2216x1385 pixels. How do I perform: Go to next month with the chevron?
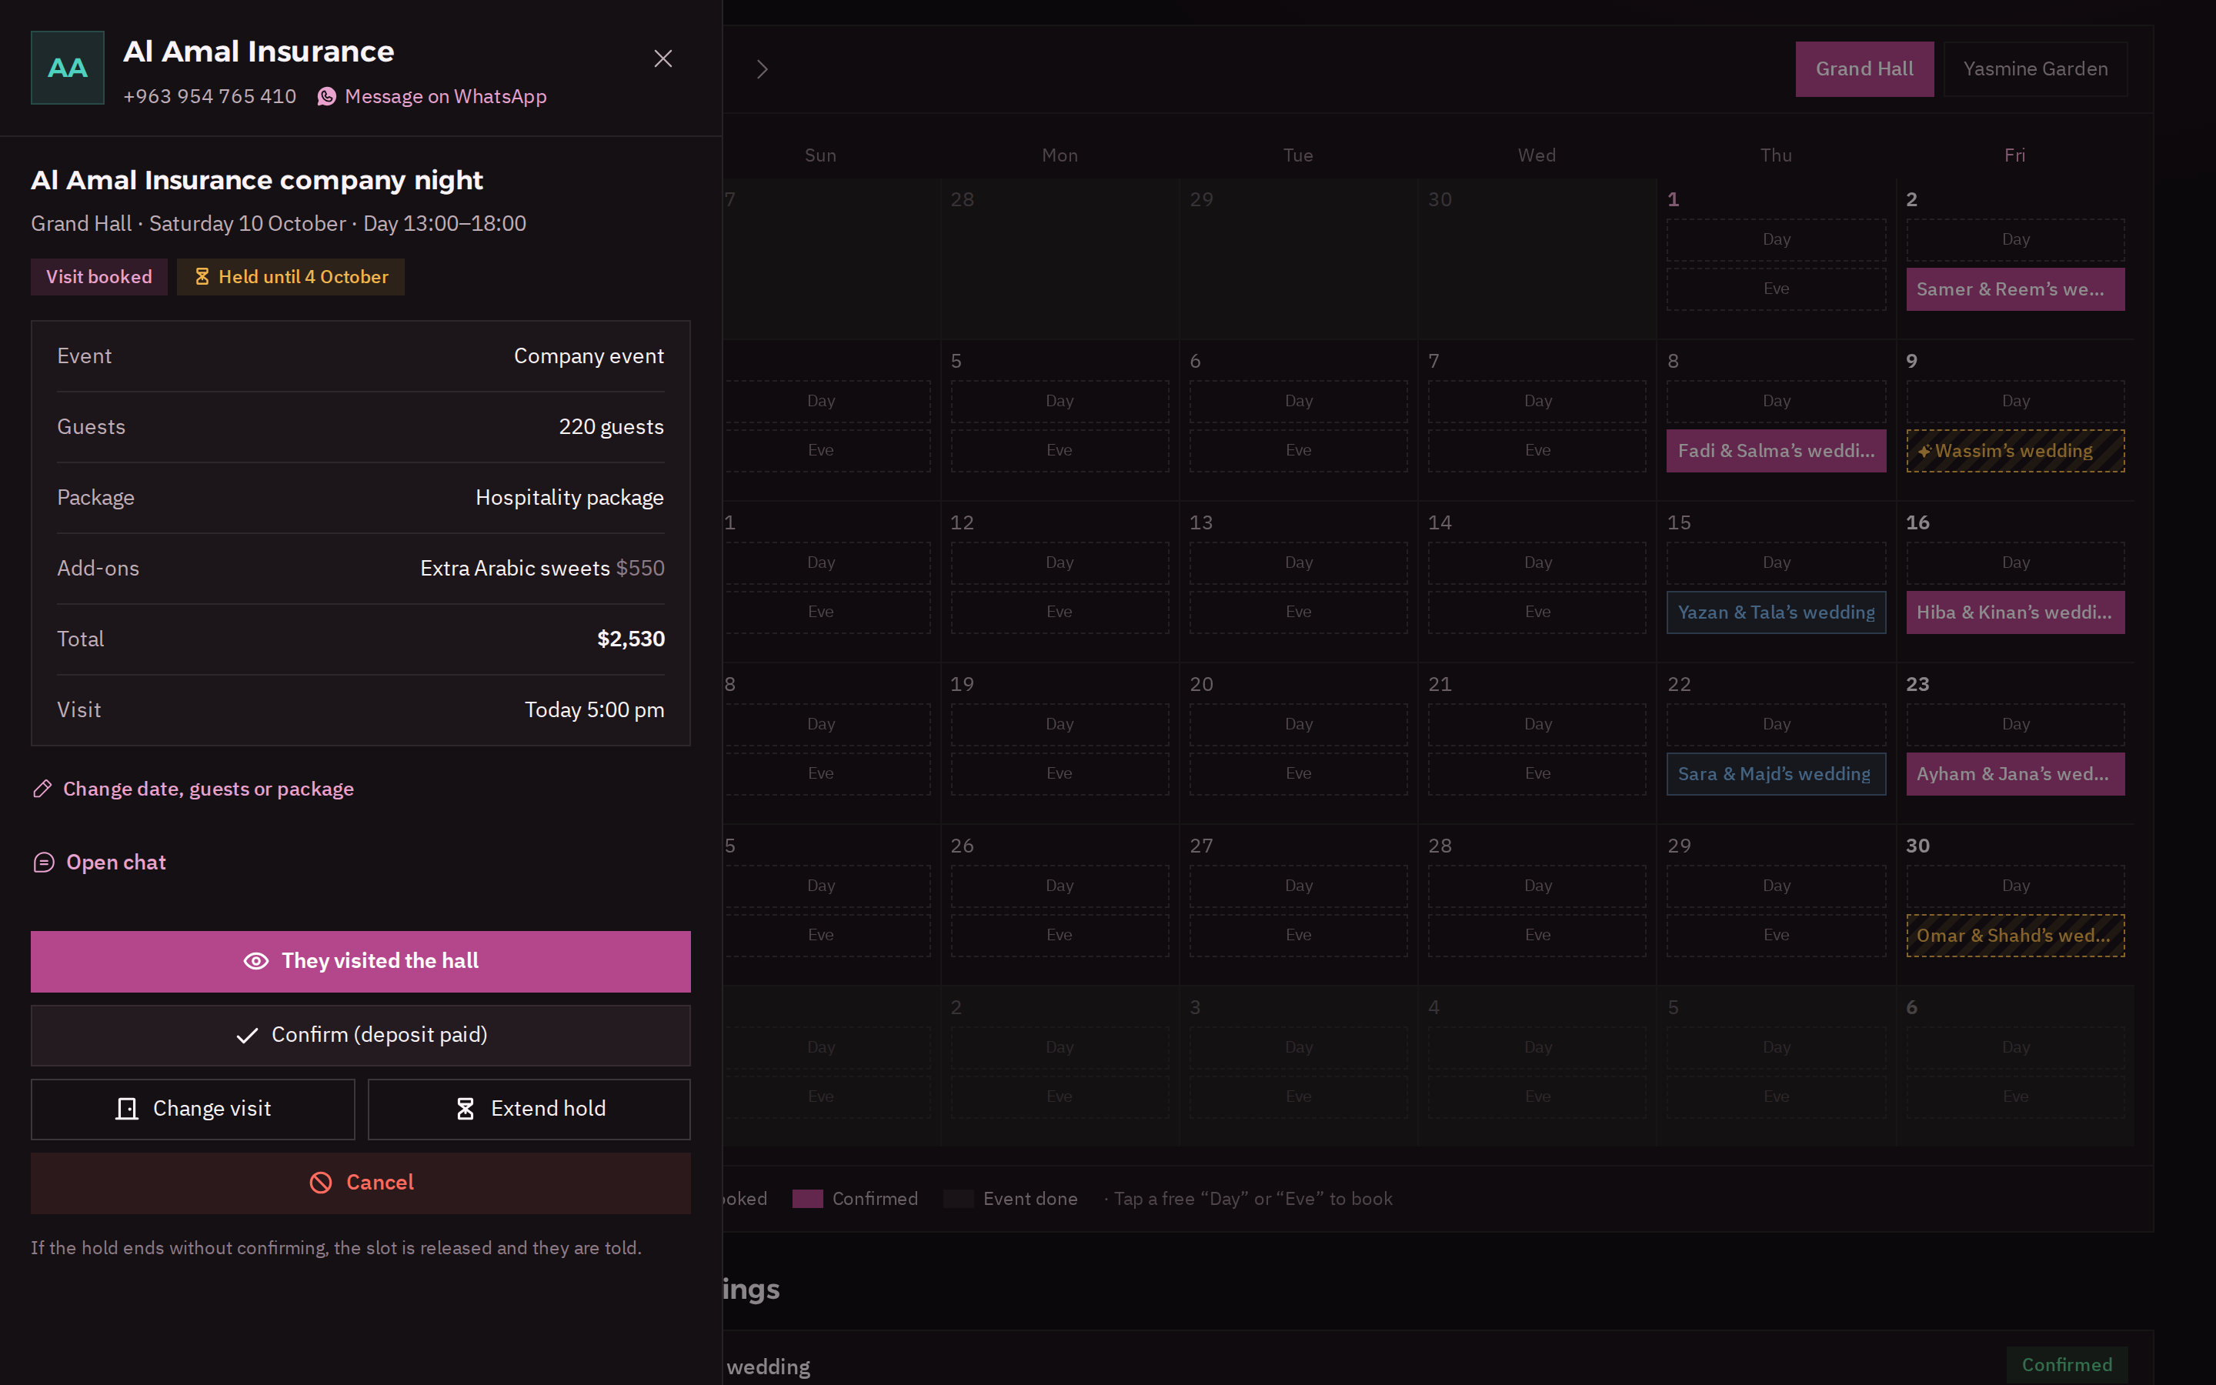[762, 69]
